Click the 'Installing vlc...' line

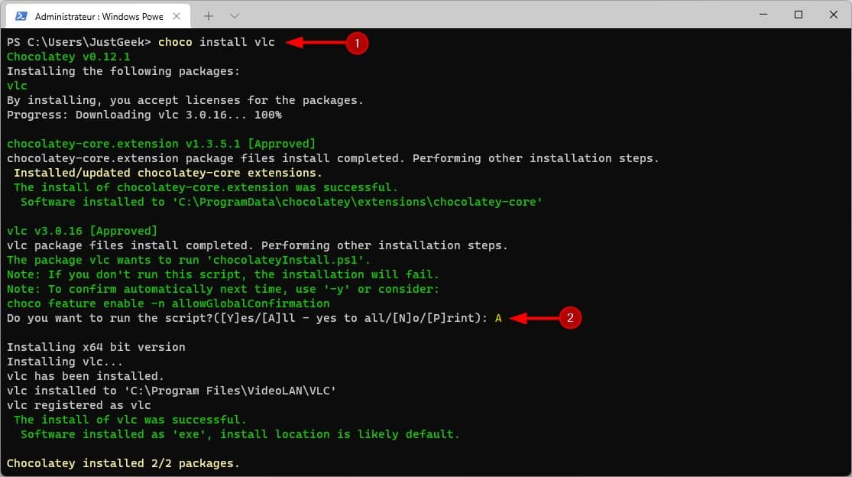coord(65,362)
